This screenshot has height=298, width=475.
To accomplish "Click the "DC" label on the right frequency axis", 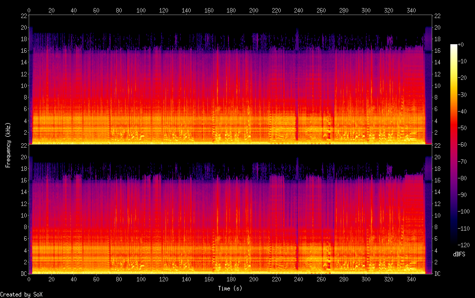I will pyautogui.click(x=437, y=274).
